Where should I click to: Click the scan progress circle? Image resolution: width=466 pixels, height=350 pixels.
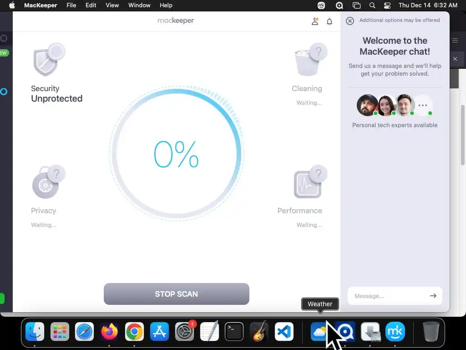tap(177, 153)
